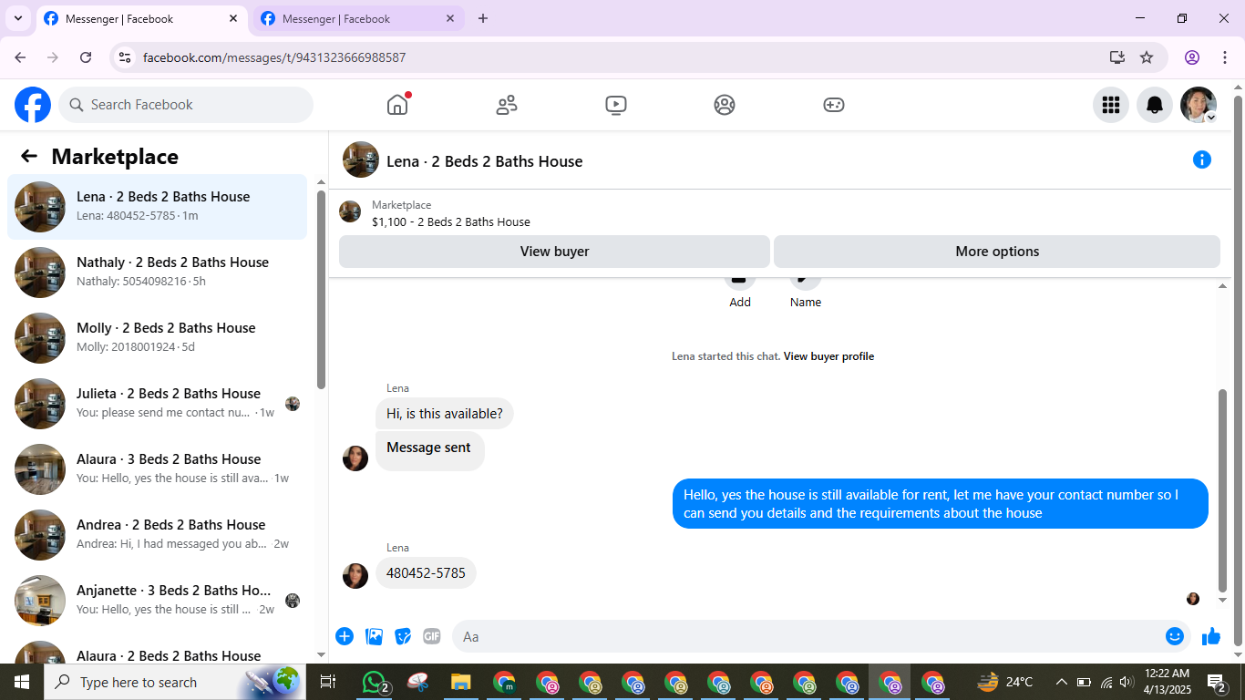The height and width of the screenshot is (700, 1245).
Task: Click the Search Facebook field
Action: pos(186,105)
